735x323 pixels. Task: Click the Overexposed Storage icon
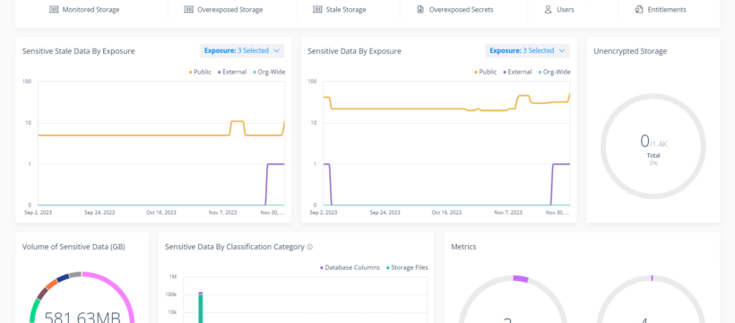tap(188, 9)
